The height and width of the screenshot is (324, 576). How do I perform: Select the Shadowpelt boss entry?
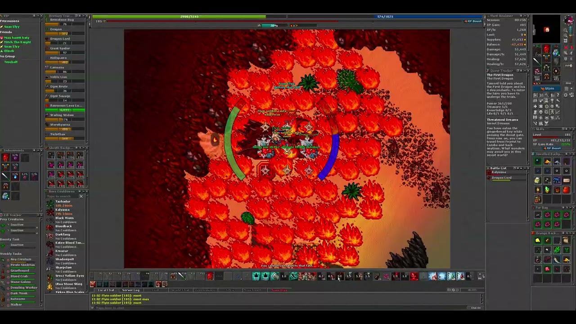65,261
